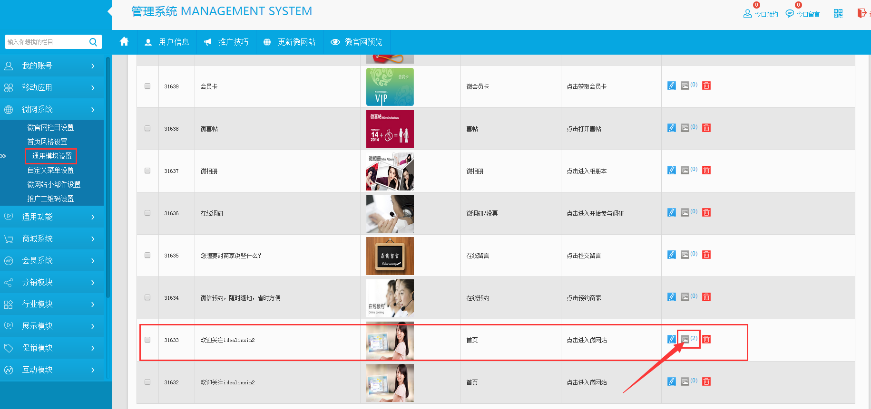The width and height of the screenshot is (871, 409).
Task: Open image gallery icon for row 31633
Action: pos(685,339)
